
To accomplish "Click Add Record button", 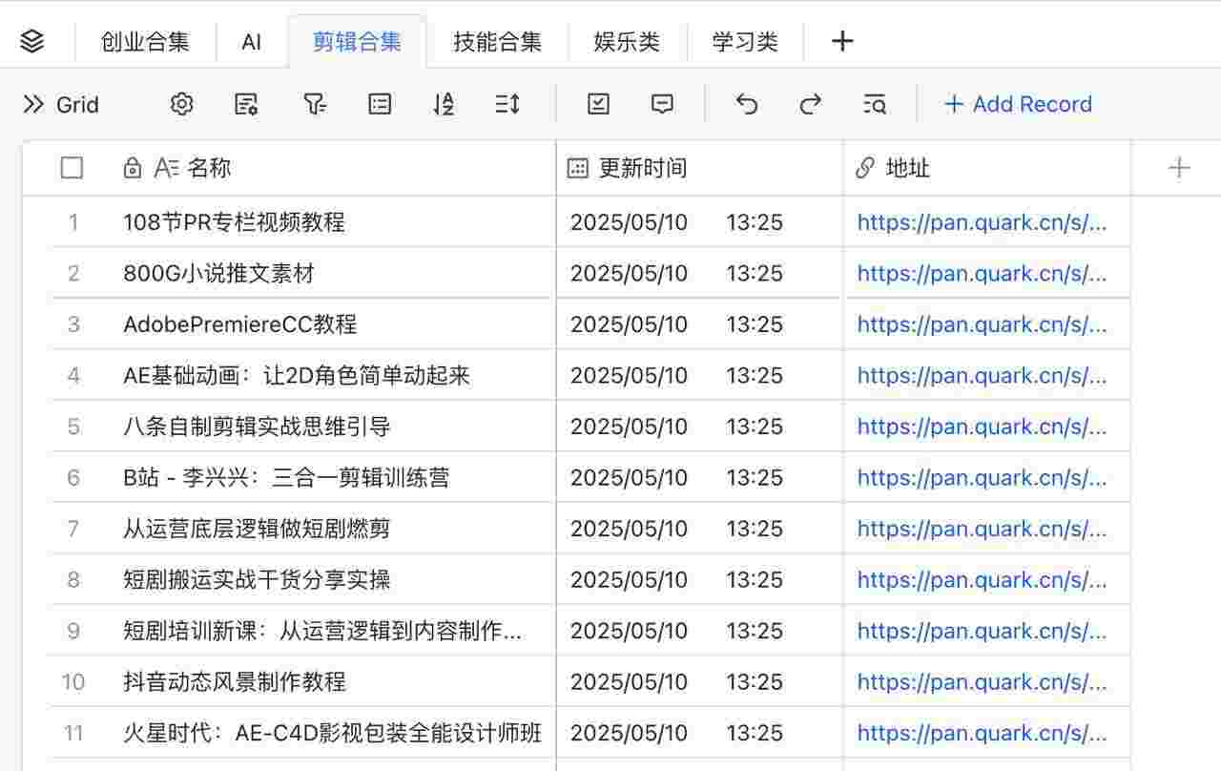I will pyautogui.click(x=1018, y=104).
